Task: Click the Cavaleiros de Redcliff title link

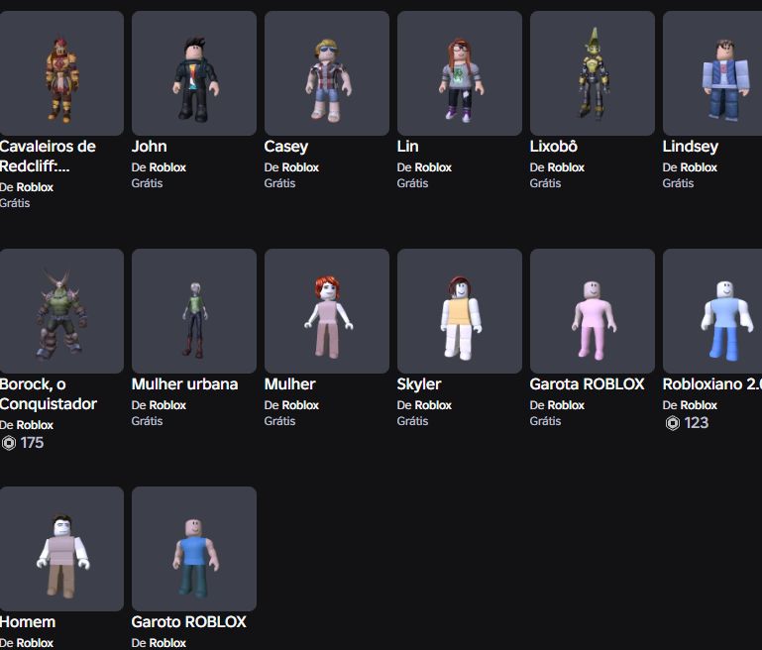Action: (48, 156)
